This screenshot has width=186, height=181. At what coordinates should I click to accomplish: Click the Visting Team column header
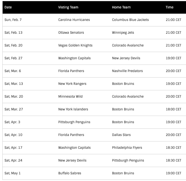point(68,7)
